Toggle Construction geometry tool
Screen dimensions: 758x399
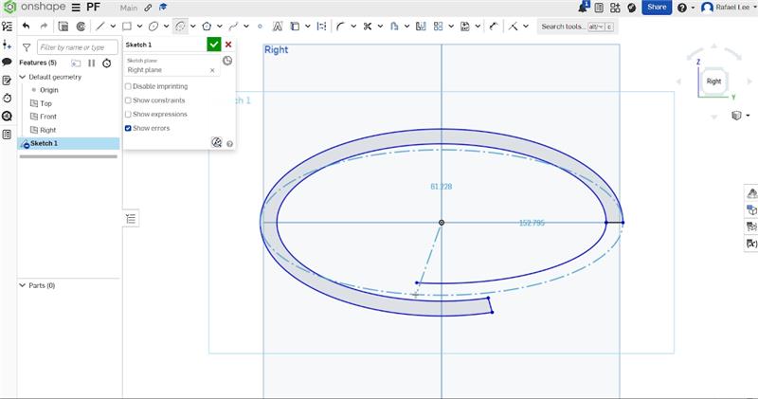click(x=321, y=27)
